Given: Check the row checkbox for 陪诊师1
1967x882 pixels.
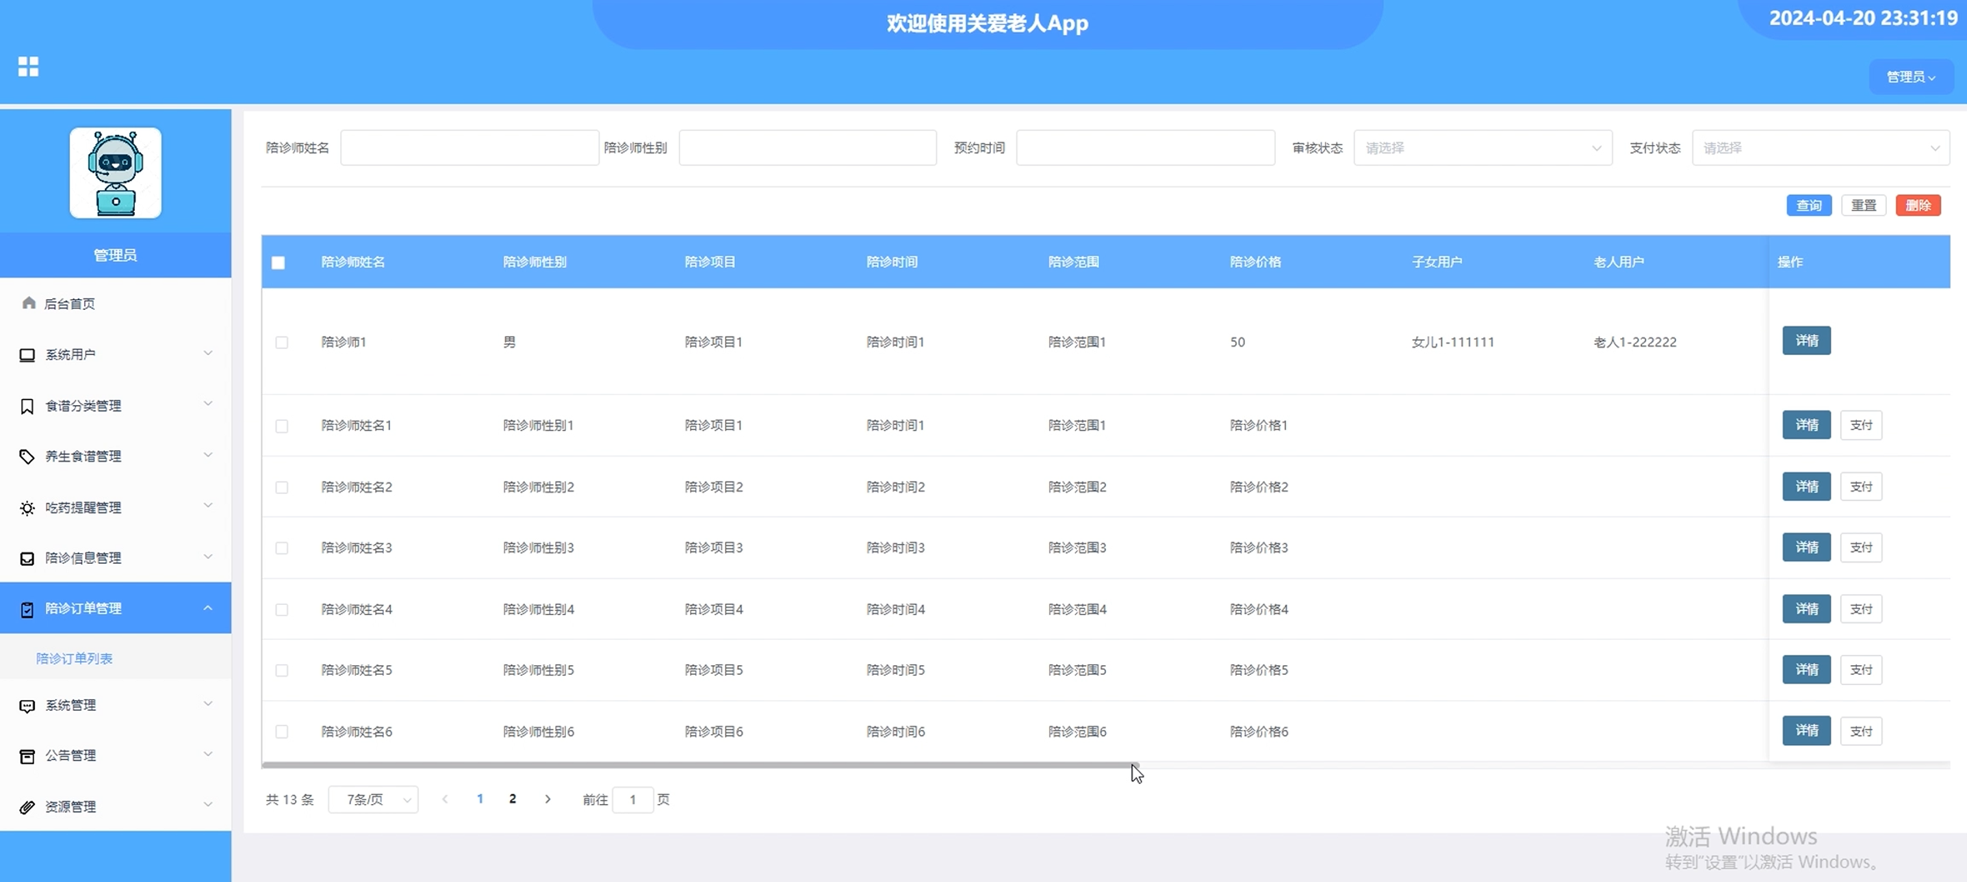Looking at the screenshot, I should pos(282,342).
